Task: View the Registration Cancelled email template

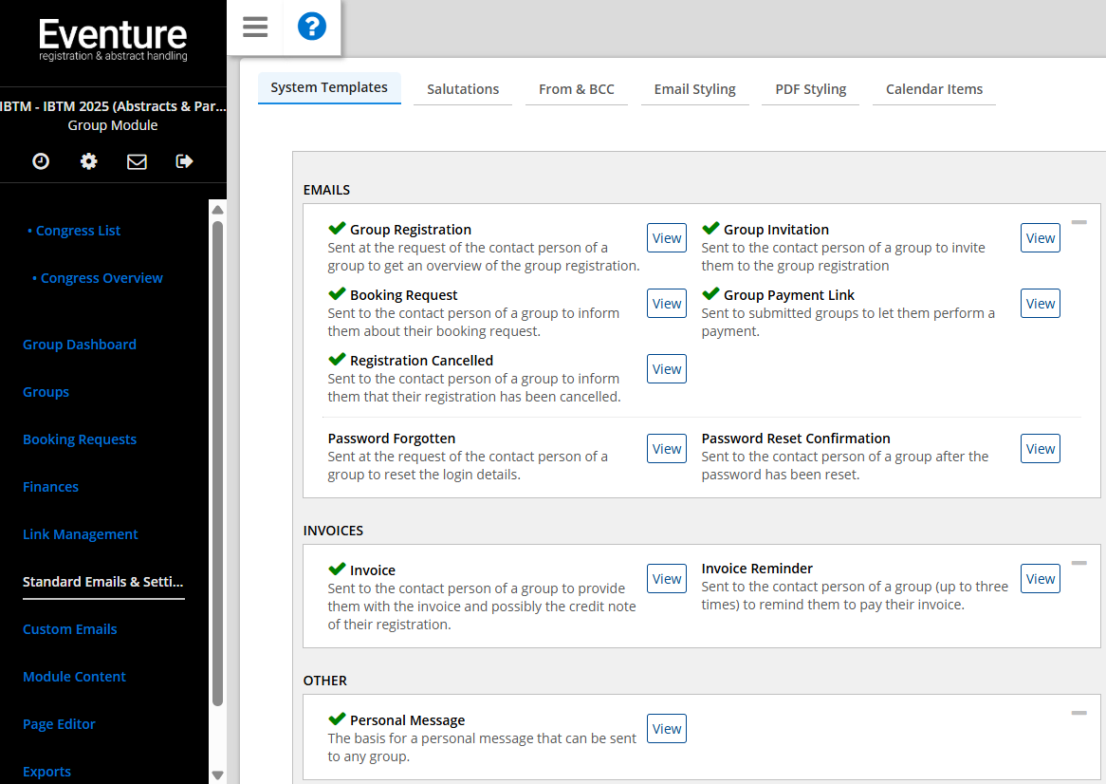Action: click(667, 369)
